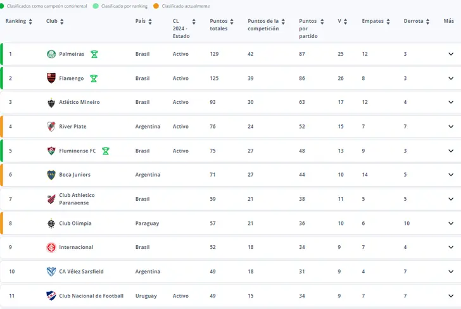
Task: Click the Club Nacional de Football crest
Action: (x=51, y=296)
